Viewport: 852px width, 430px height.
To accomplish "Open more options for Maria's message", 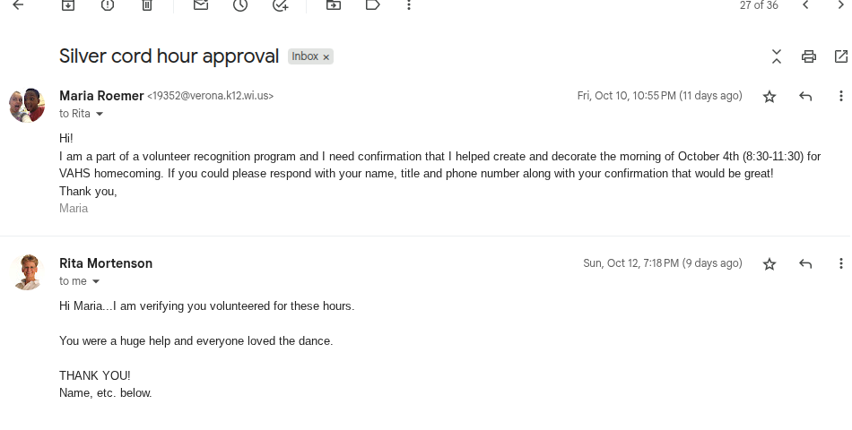I will pyautogui.click(x=840, y=96).
